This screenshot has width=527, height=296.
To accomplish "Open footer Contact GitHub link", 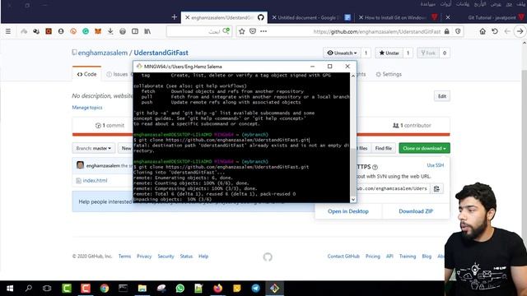I will point(343,257).
